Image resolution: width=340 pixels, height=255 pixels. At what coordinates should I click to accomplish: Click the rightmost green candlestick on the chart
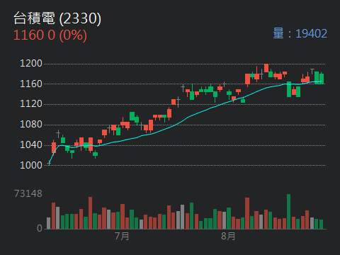(322, 79)
